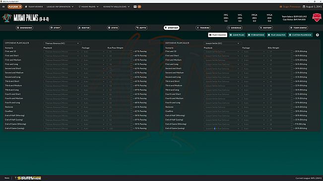Click the red league shield logo

coord(317,18)
